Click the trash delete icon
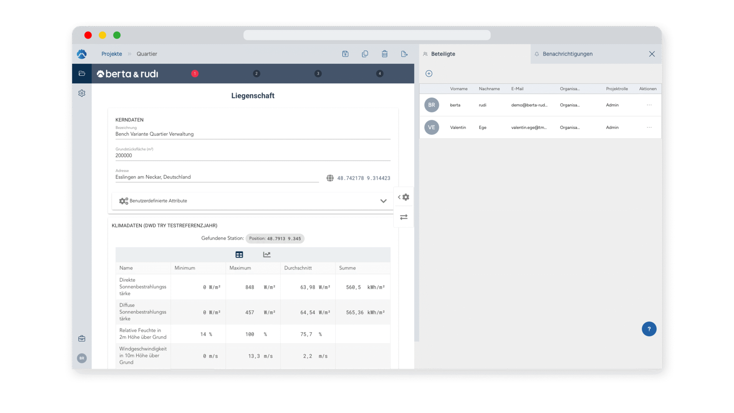Screen dimensions: 734x413 click(x=385, y=54)
